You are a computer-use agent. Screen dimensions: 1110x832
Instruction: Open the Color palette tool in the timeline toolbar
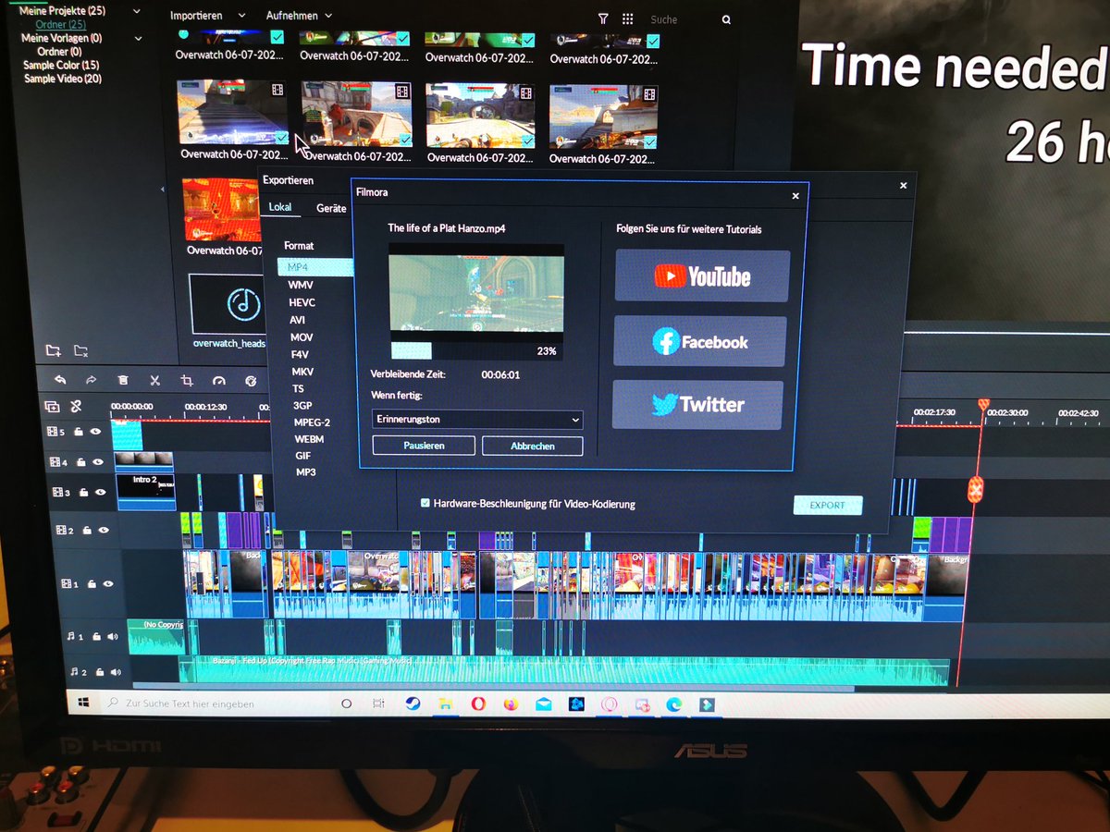(x=251, y=380)
